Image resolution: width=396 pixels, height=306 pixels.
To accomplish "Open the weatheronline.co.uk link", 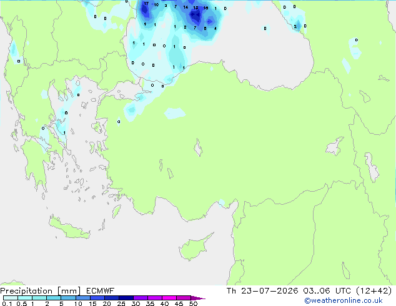I will point(344,300).
